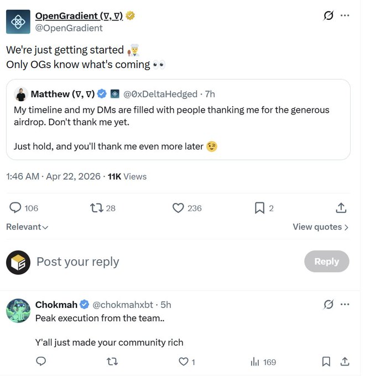Open more options on Chokmah's reply
The image size is (370, 376).
pos(345,305)
